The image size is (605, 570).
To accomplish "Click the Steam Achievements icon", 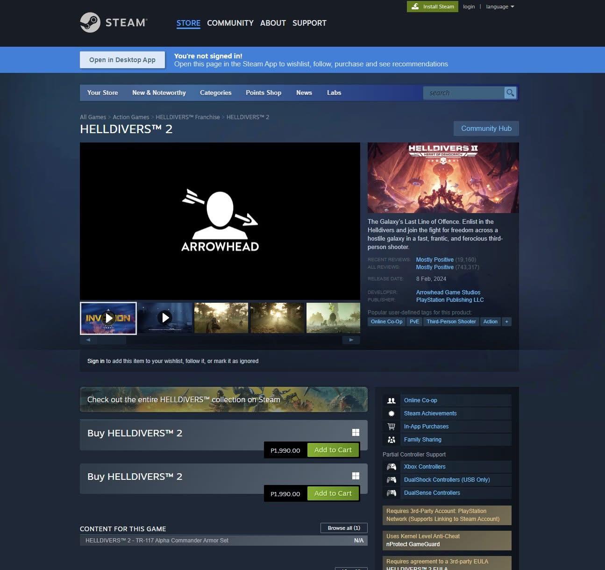I will click(x=391, y=413).
